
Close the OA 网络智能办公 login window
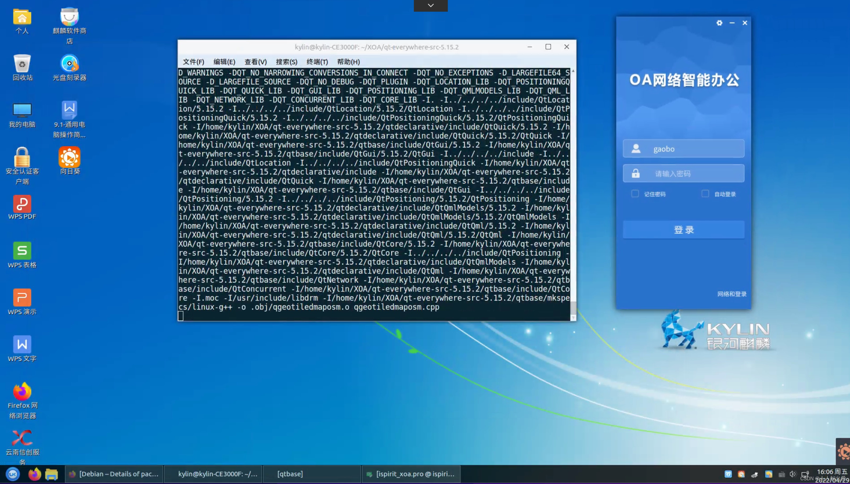point(745,23)
